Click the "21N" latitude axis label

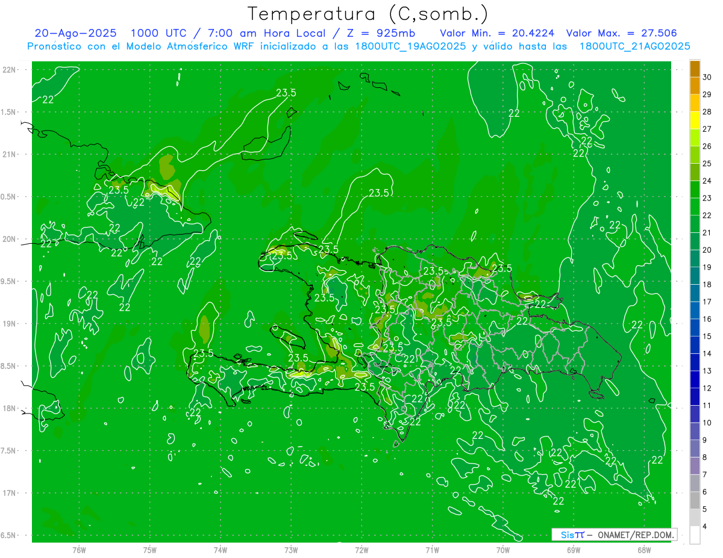9,154
